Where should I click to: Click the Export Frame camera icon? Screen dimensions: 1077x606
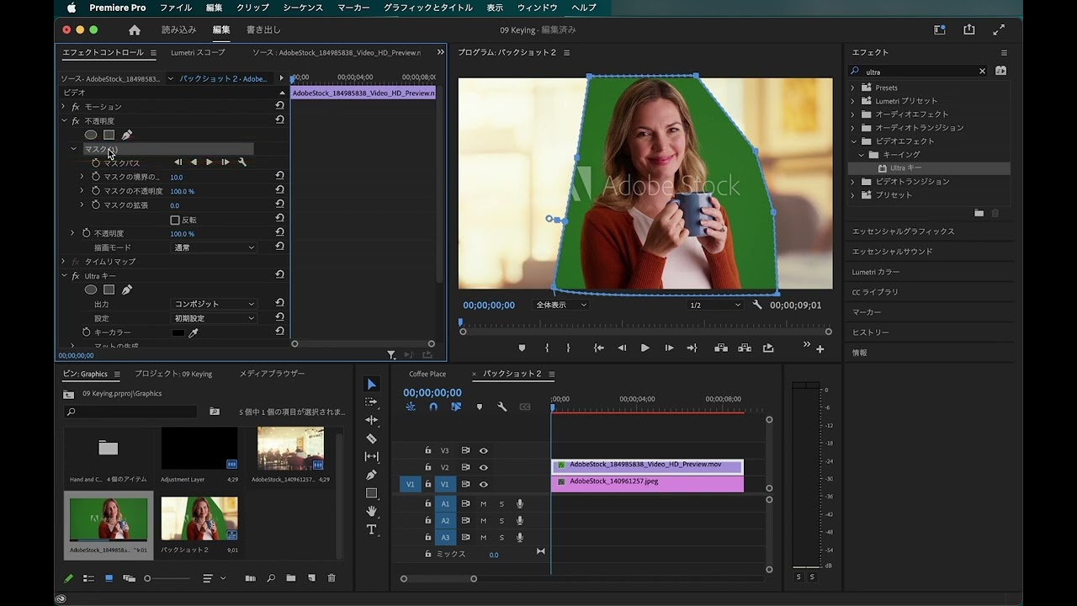coord(768,348)
